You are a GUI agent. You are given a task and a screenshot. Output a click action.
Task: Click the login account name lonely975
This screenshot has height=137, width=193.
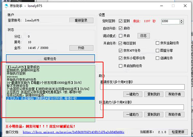click(x=32, y=20)
